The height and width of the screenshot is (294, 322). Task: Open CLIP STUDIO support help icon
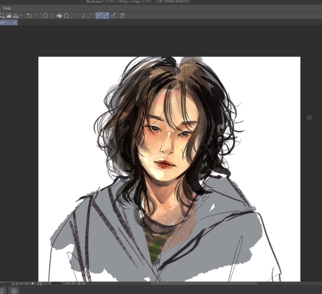(x=122, y=15)
